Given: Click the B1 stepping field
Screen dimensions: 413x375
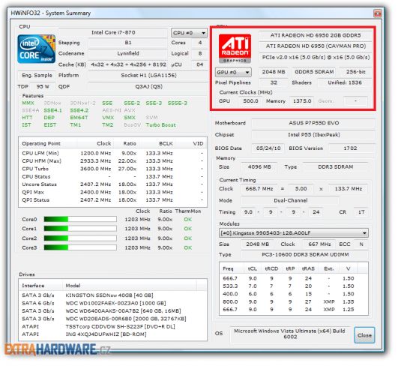Looking at the screenshot, I should coord(128,43).
